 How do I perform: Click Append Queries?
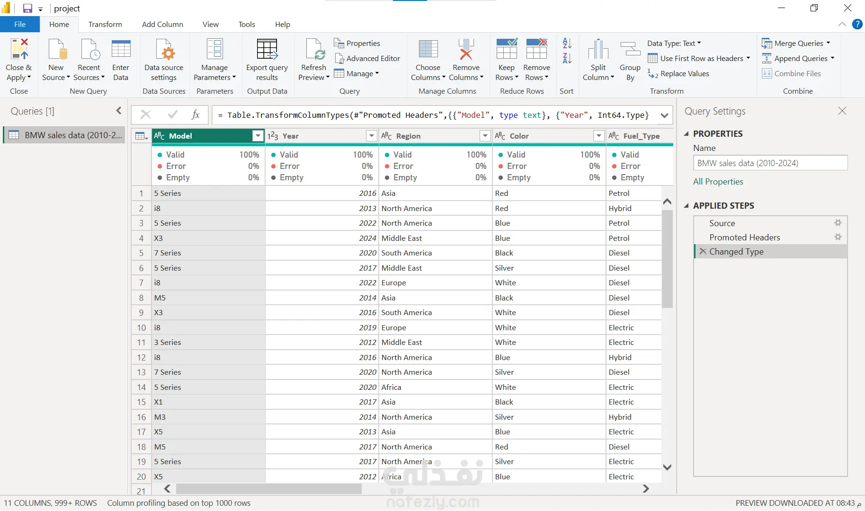[x=798, y=58]
